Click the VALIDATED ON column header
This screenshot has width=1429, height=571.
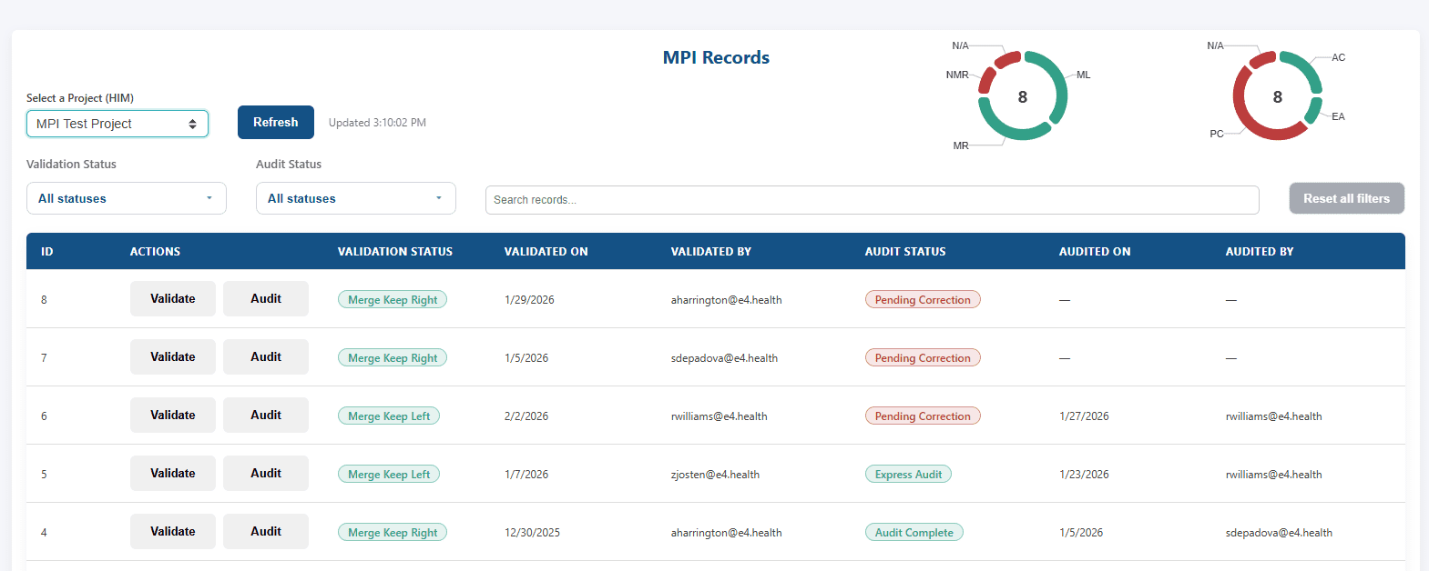point(546,252)
